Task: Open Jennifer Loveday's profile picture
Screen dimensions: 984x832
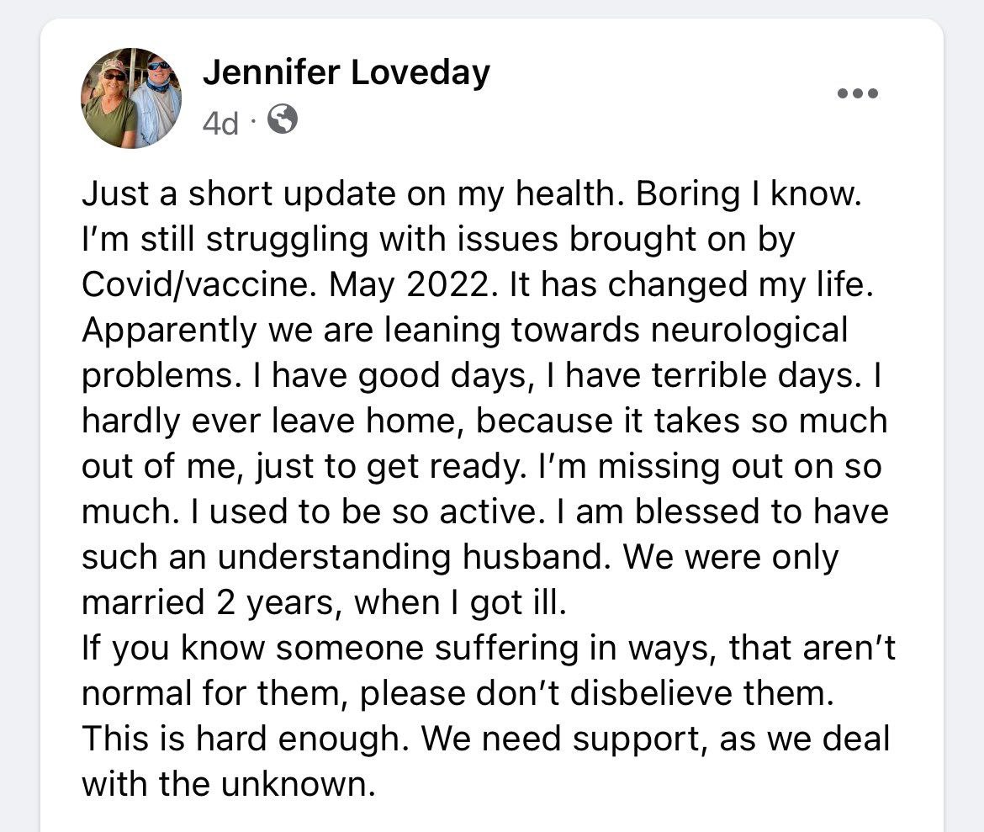Action: click(130, 98)
